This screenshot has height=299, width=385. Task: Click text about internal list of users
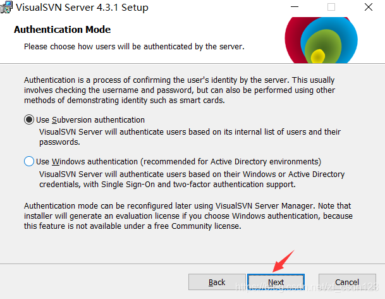pyautogui.click(x=190, y=137)
